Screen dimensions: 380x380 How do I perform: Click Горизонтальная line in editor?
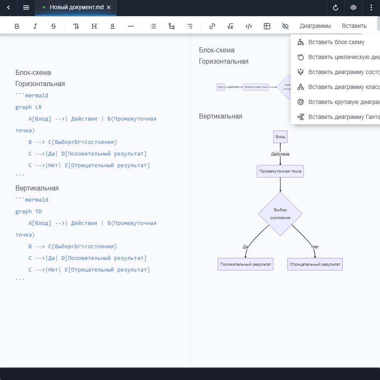40,84
